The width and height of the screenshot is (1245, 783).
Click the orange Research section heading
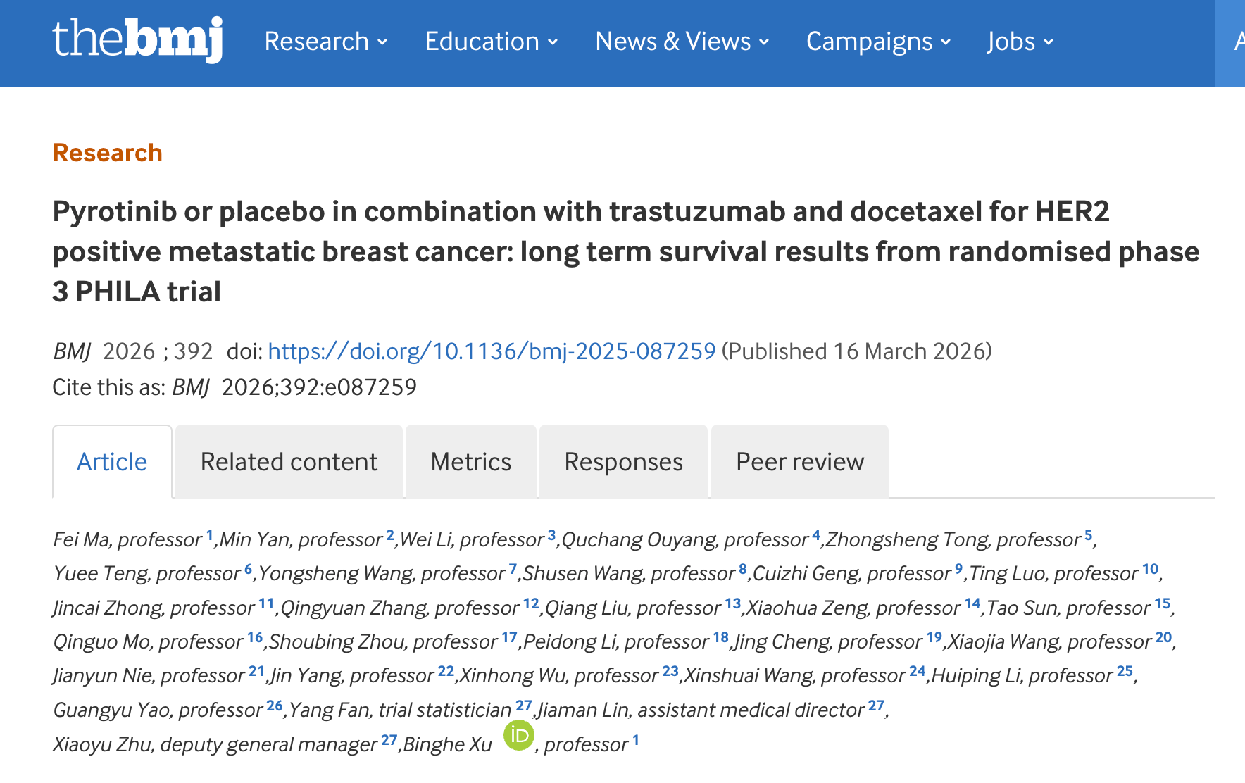108,153
